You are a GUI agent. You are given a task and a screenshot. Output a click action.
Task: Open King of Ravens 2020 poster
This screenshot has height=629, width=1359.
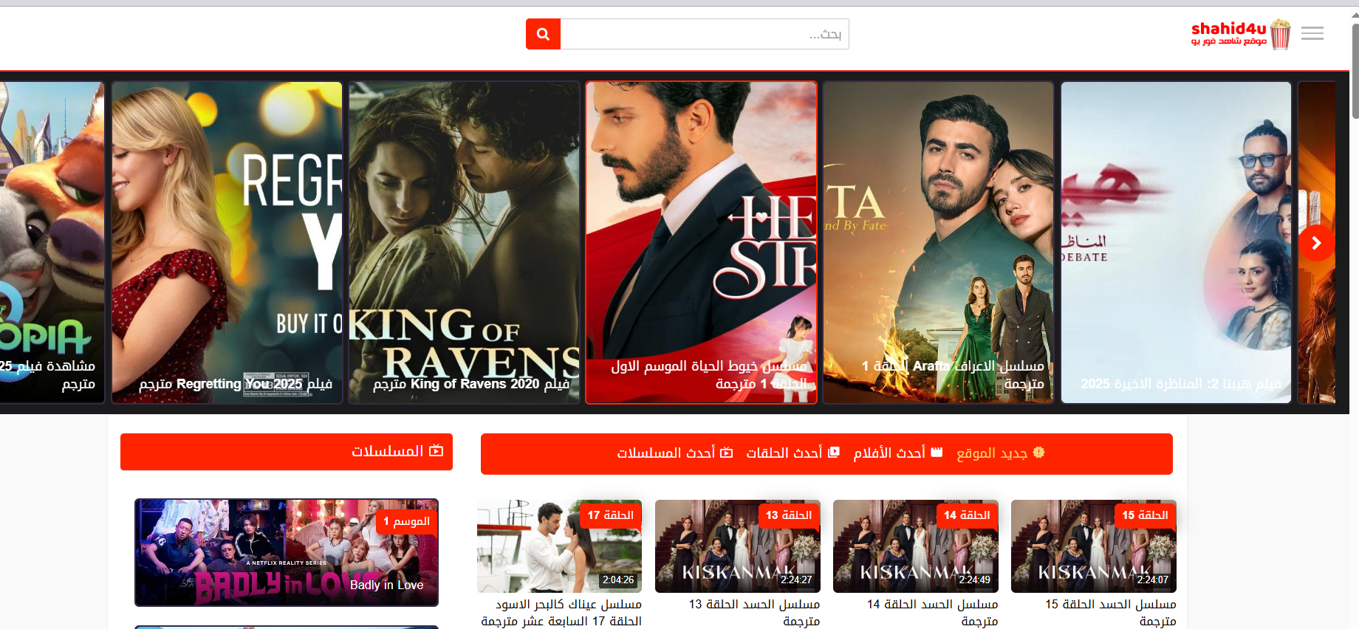coord(464,242)
